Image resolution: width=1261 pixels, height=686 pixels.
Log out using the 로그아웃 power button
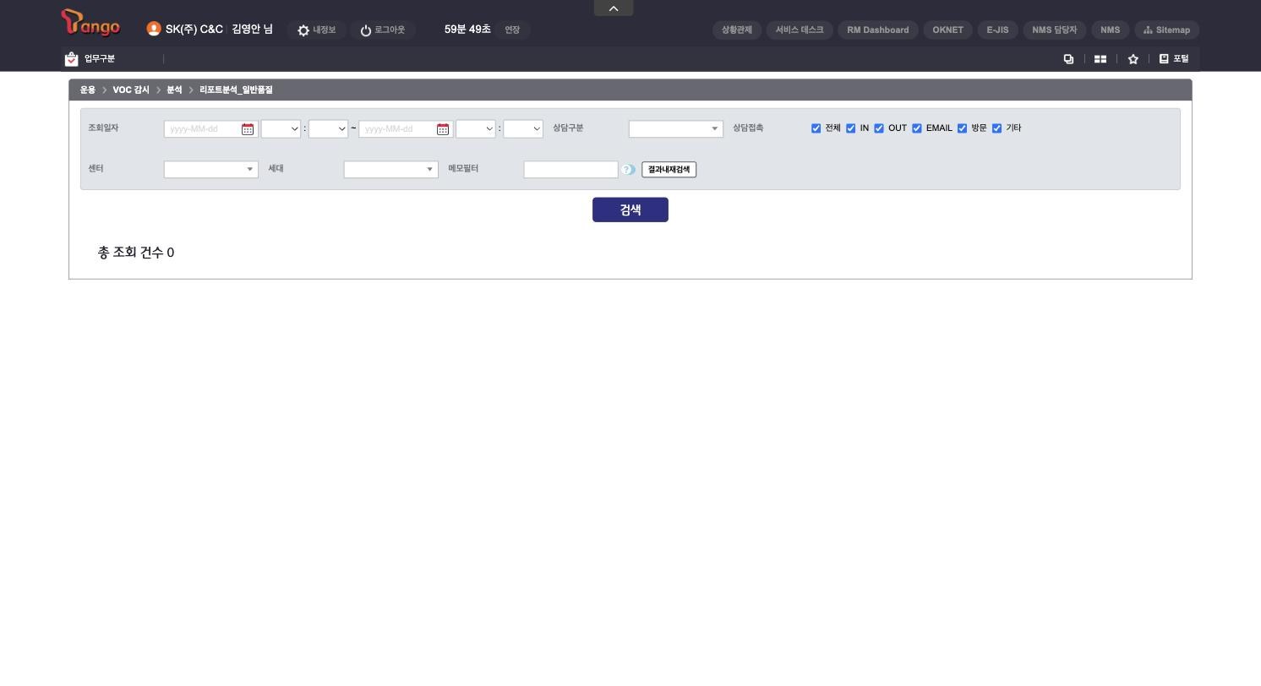pyautogui.click(x=382, y=30)
